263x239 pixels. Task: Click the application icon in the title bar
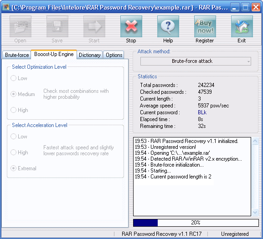[6, 7]
